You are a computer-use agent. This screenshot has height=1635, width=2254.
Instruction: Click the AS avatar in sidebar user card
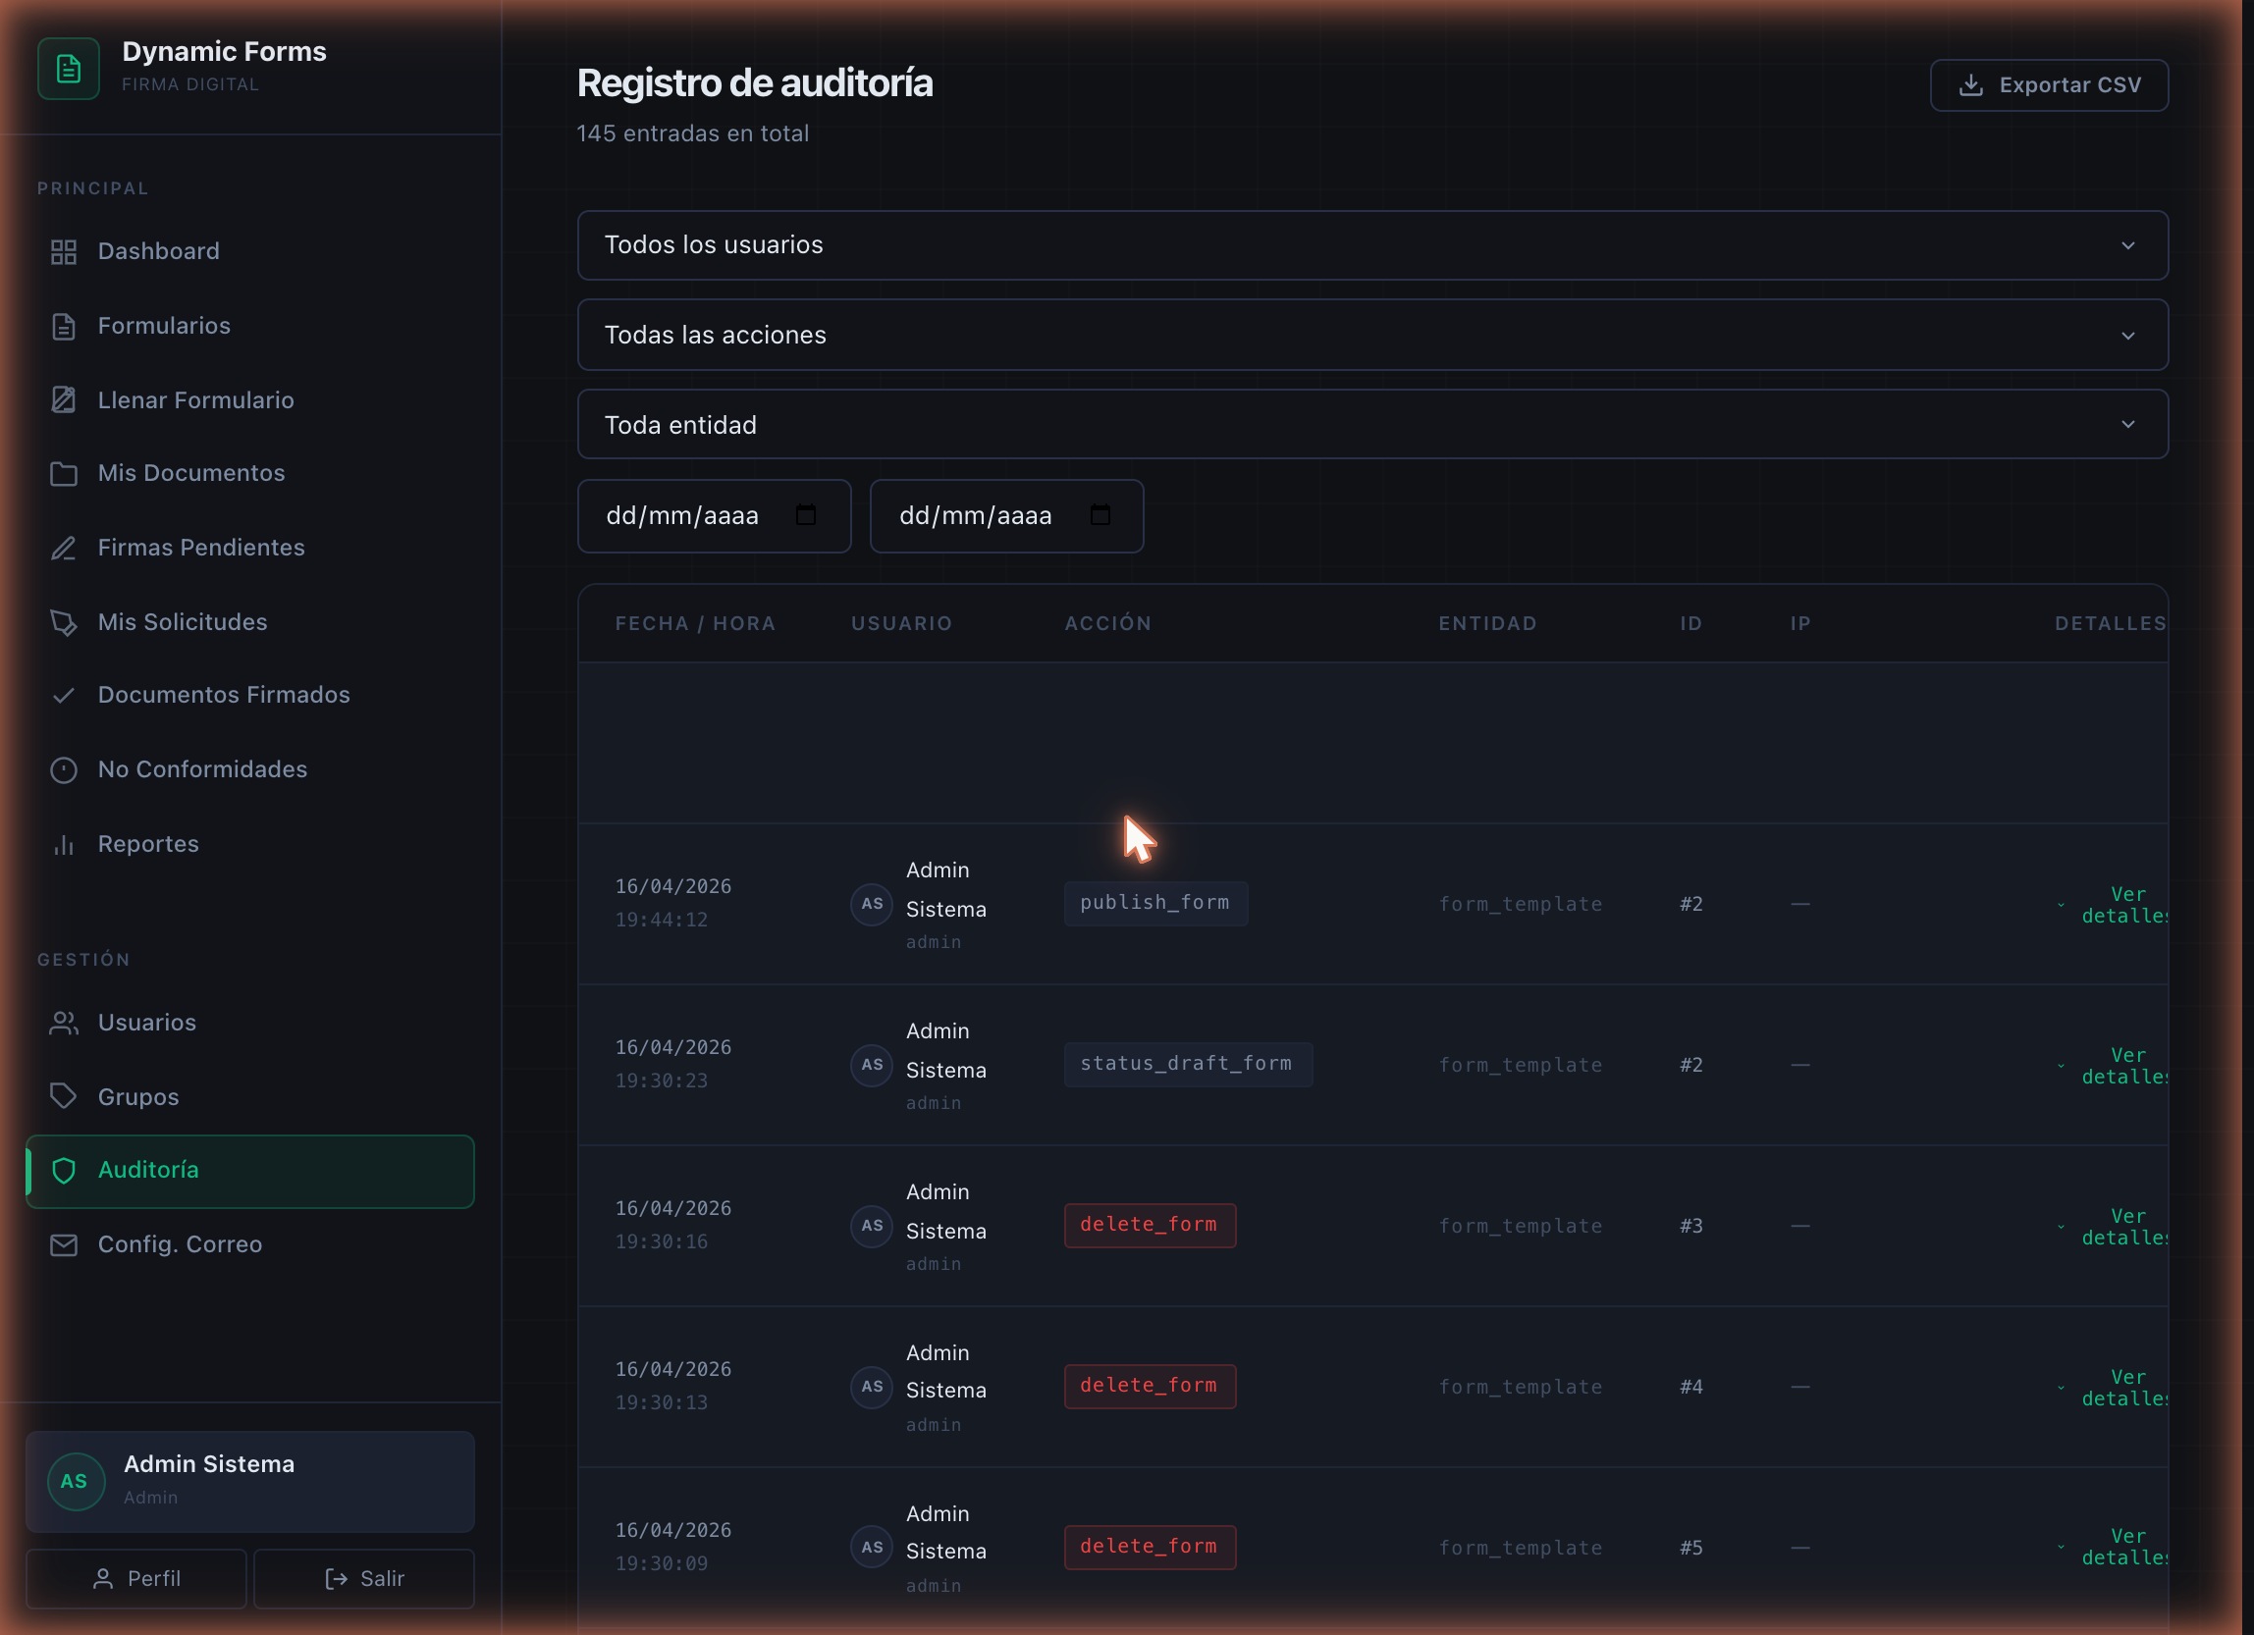tap(76, 1481)
